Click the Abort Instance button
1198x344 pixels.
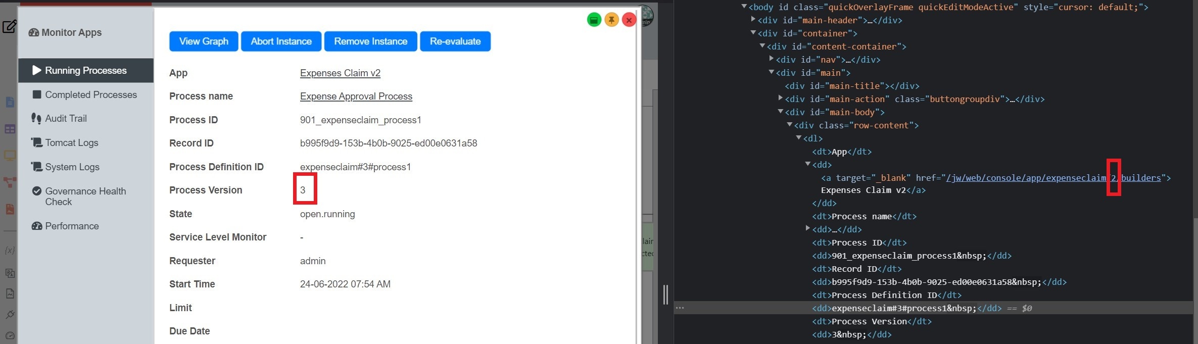coord(281,41)
